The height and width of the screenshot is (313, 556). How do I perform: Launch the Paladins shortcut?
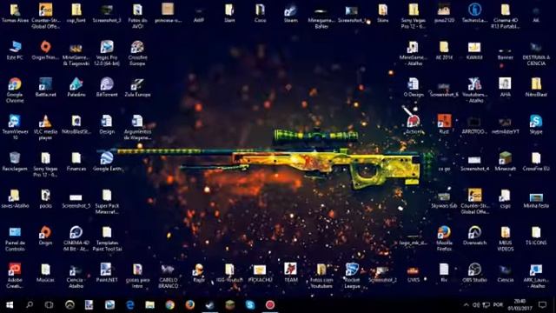coord(76,87)
